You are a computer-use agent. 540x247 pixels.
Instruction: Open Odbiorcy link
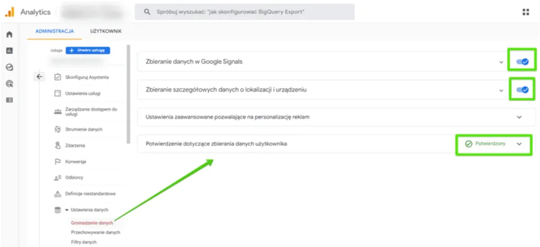[x=74, y=178]
